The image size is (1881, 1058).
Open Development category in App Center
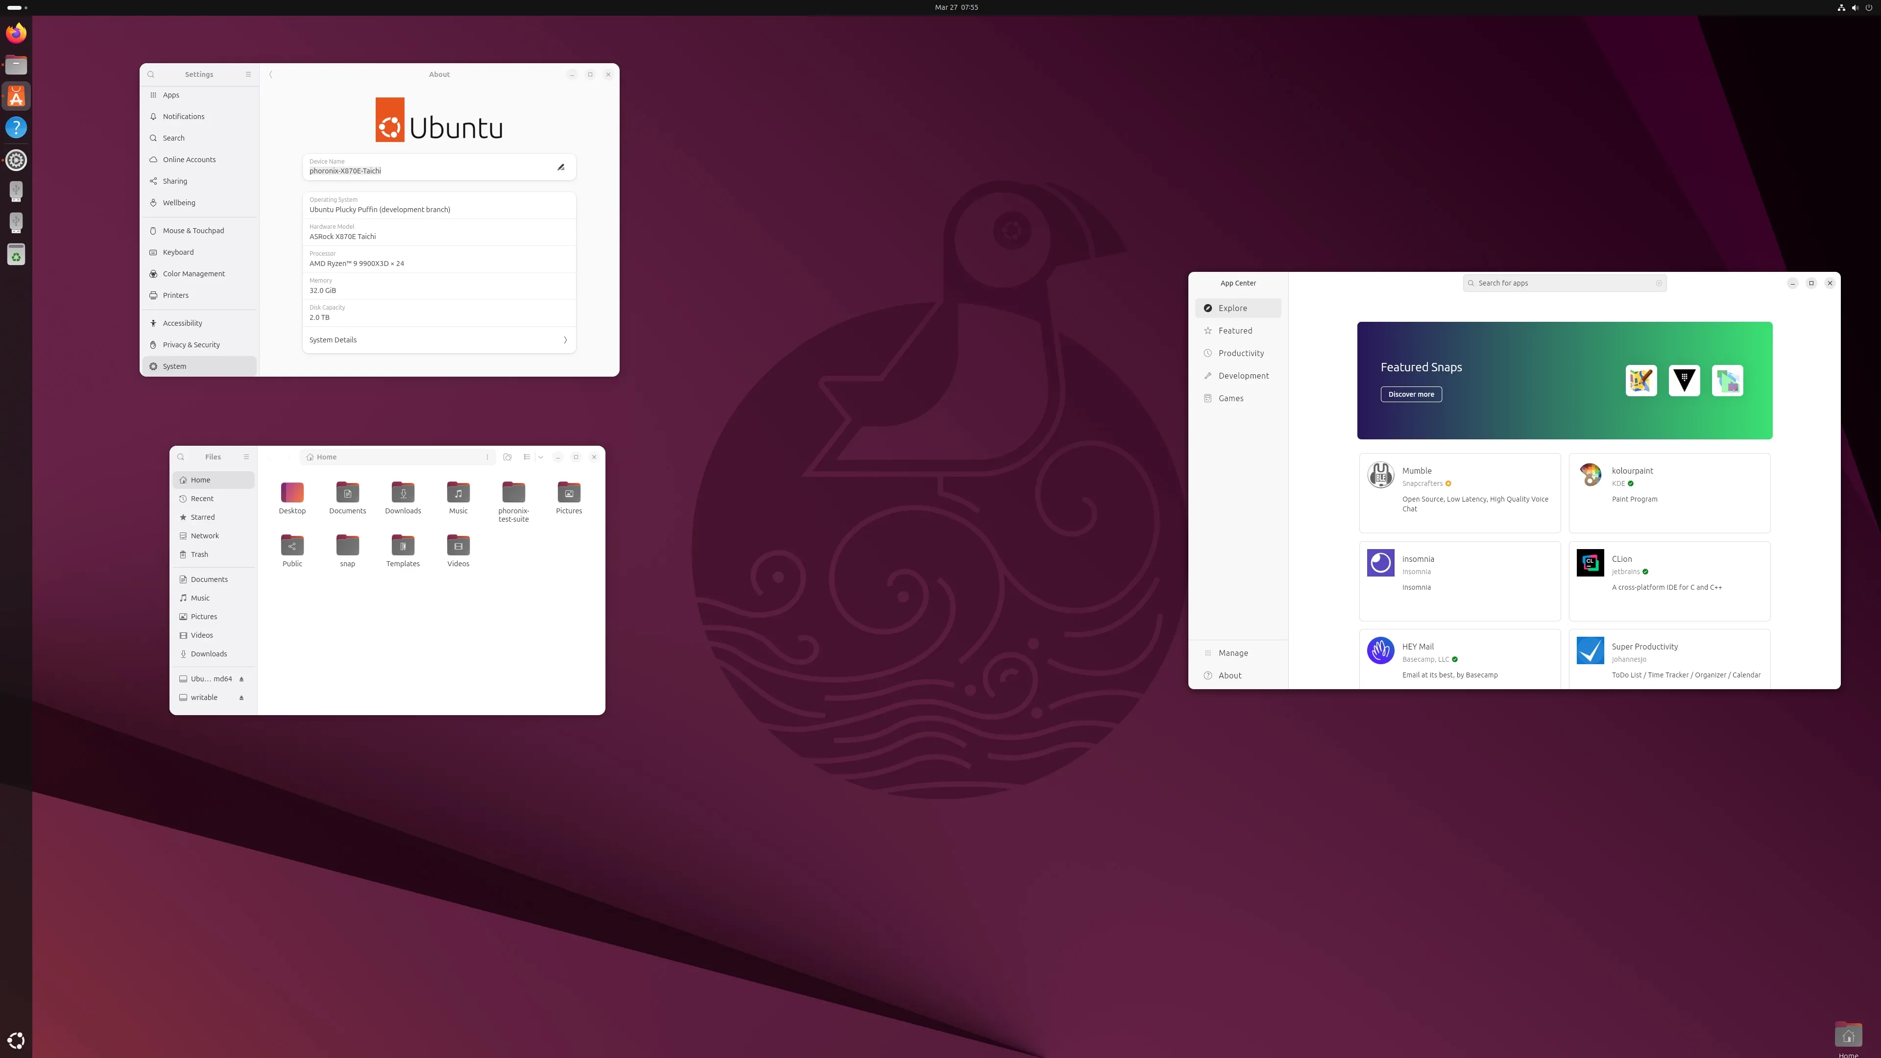[1243, 376]
